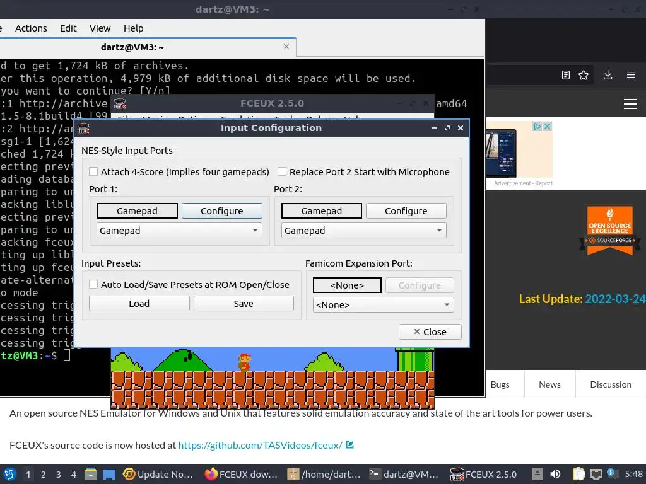Click the update notification tray icon
Image resolution: width=646 pixels, height=484 pixels.
coord(611,473)
